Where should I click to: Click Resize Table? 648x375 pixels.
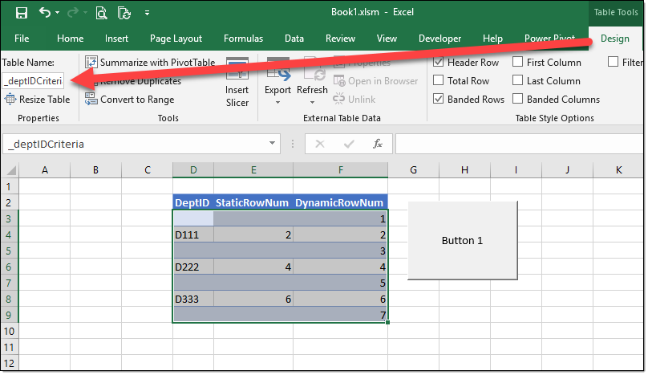[x=37, y=100]
